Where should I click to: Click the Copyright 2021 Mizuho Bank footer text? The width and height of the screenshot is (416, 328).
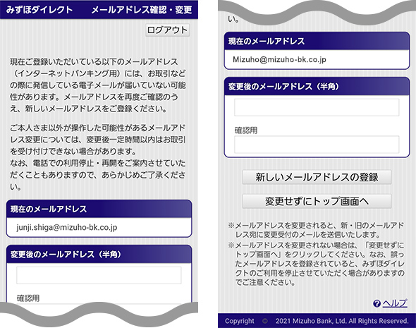tap(317, 321)
